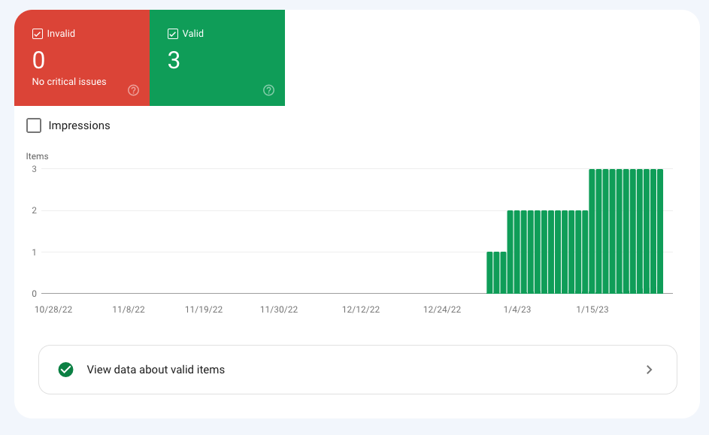Click the 10/28/22 date label on the axis
Screen dimensions: 709x435
[53, 309]
